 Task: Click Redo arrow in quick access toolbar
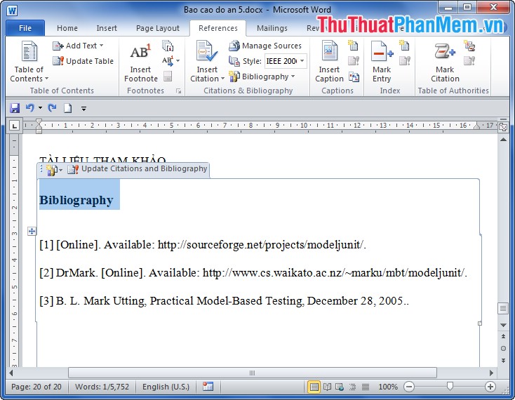(52, 107)
